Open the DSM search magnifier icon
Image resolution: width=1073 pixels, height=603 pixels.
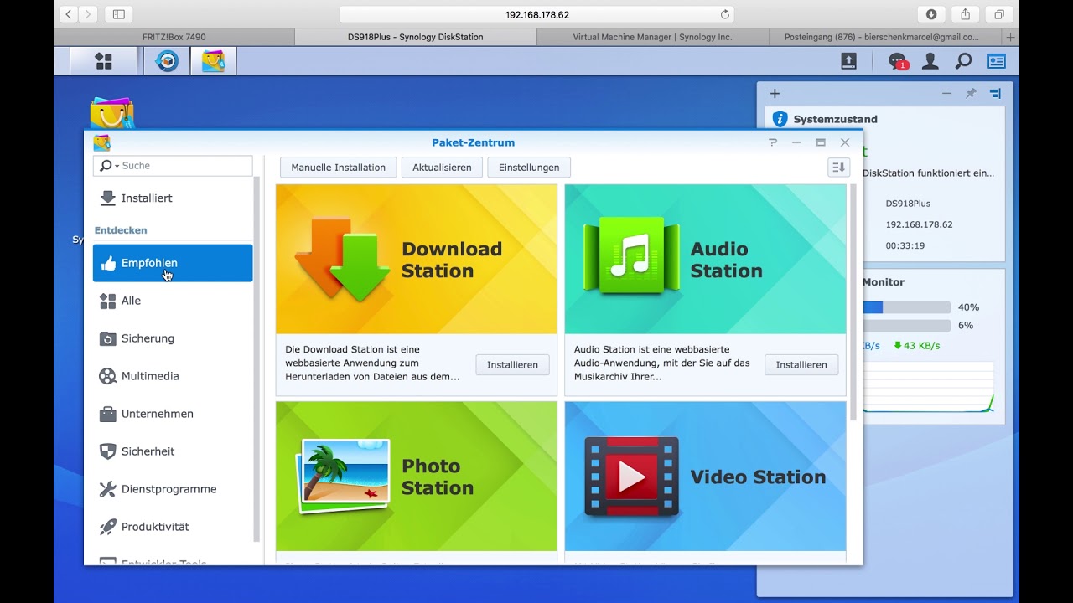963,61
